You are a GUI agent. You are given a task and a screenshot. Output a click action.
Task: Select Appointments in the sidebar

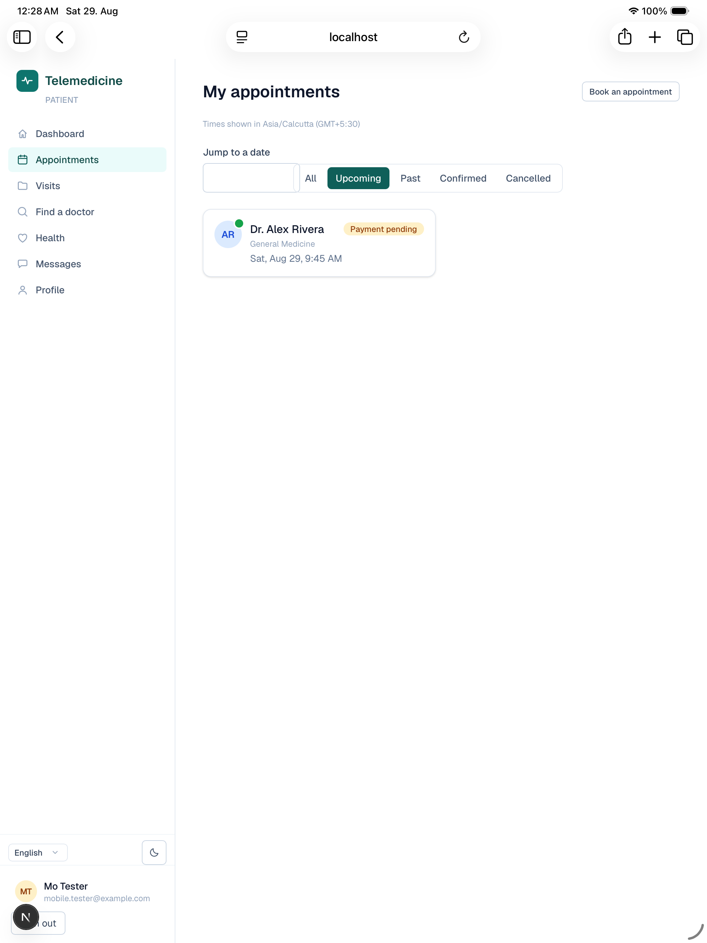(x=87, y=160)
